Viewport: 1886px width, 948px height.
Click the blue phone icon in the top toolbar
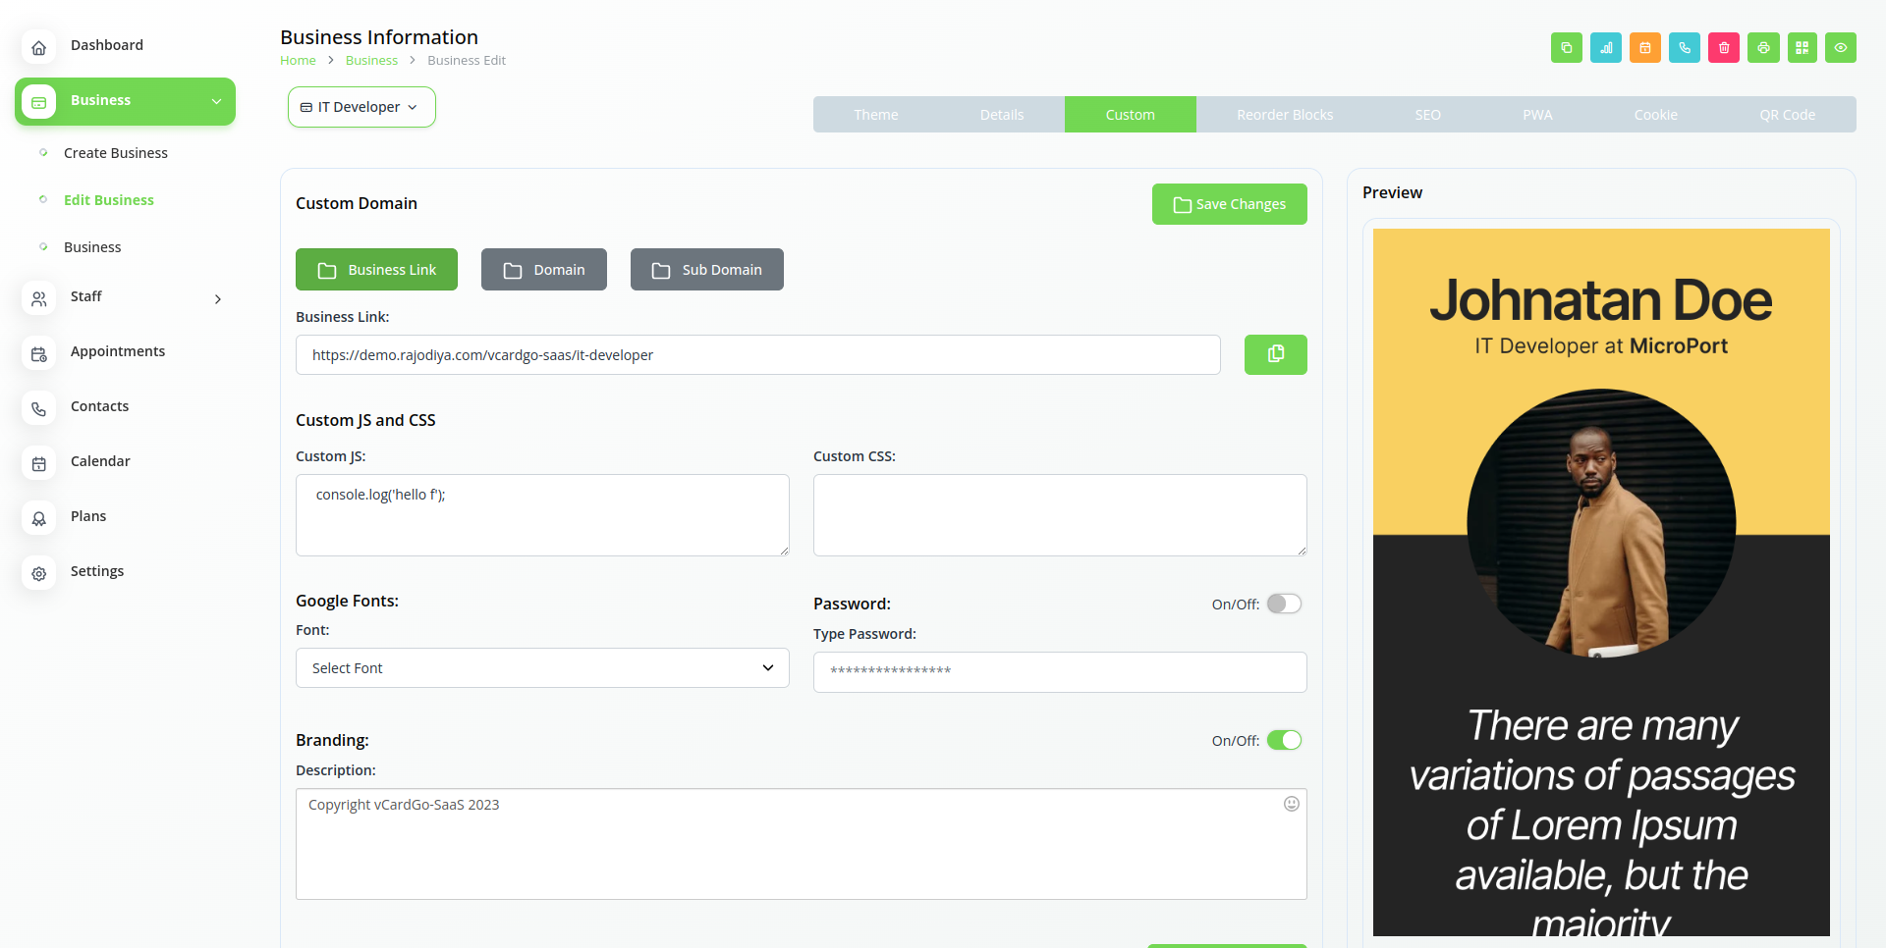point(1684,48)
